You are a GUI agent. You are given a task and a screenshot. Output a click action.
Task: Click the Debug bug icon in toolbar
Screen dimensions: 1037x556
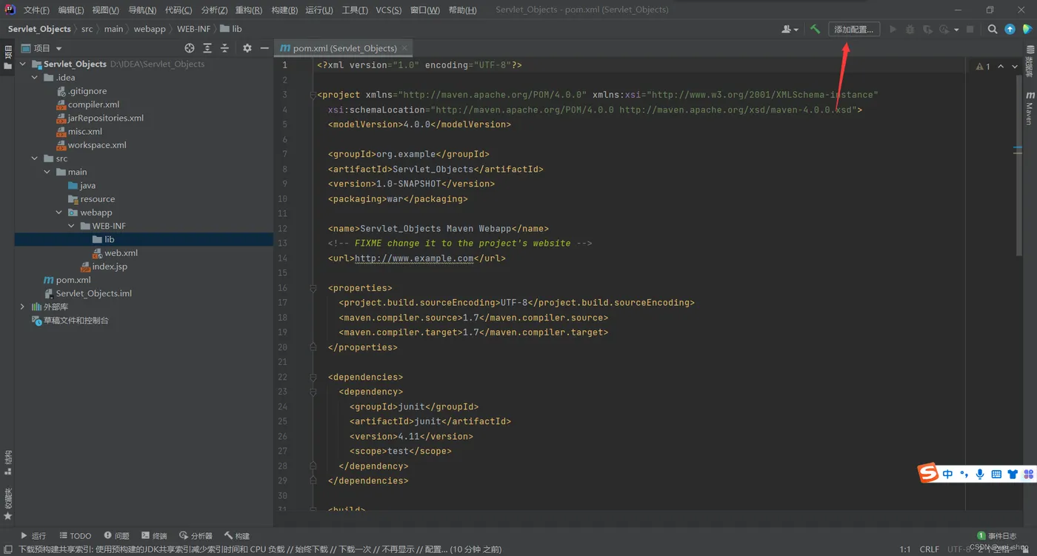pos(910,29)
